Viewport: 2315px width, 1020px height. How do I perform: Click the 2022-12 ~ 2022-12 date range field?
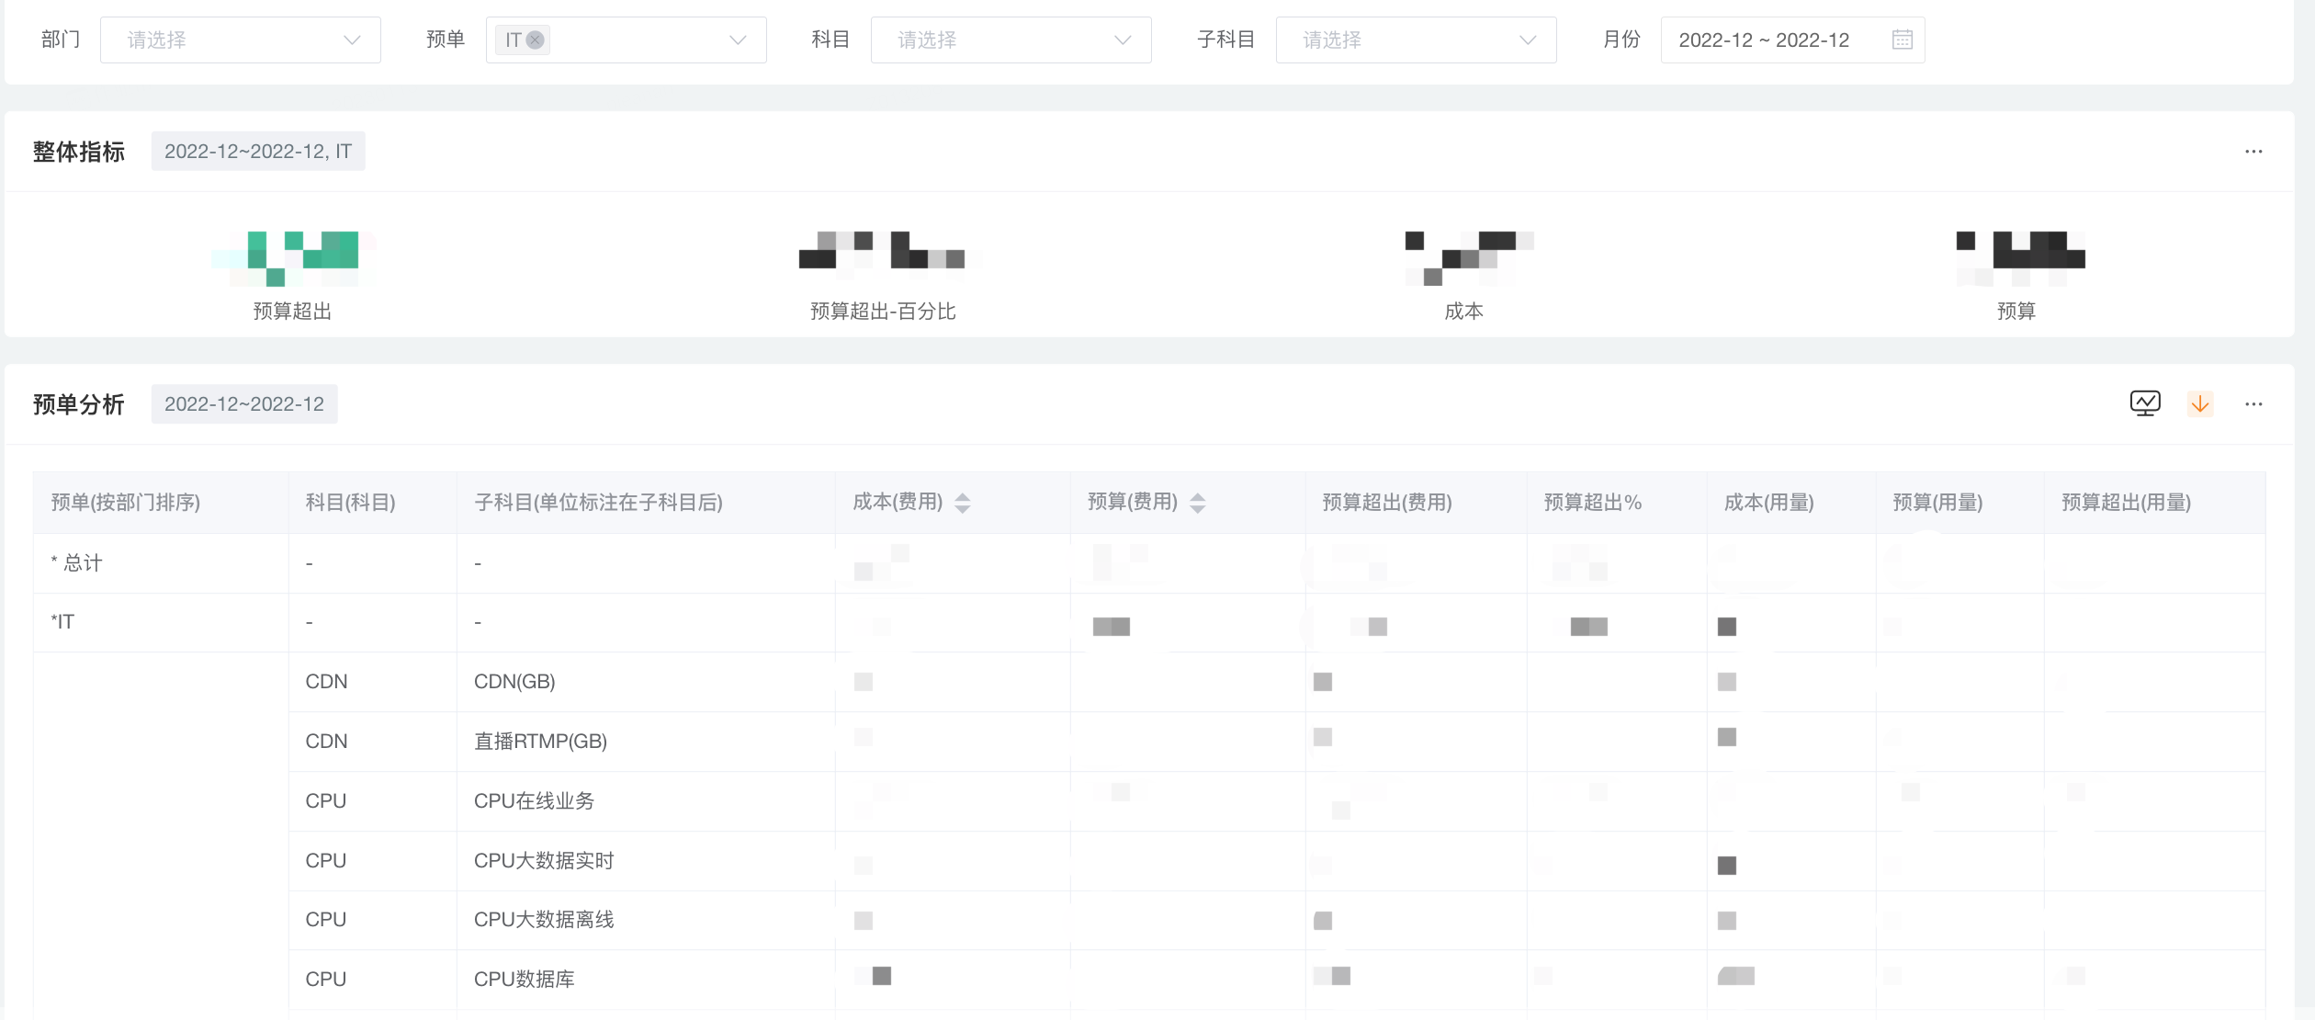1764,40
